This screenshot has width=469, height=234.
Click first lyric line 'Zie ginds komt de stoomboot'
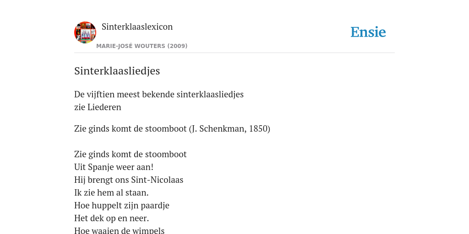131,154
